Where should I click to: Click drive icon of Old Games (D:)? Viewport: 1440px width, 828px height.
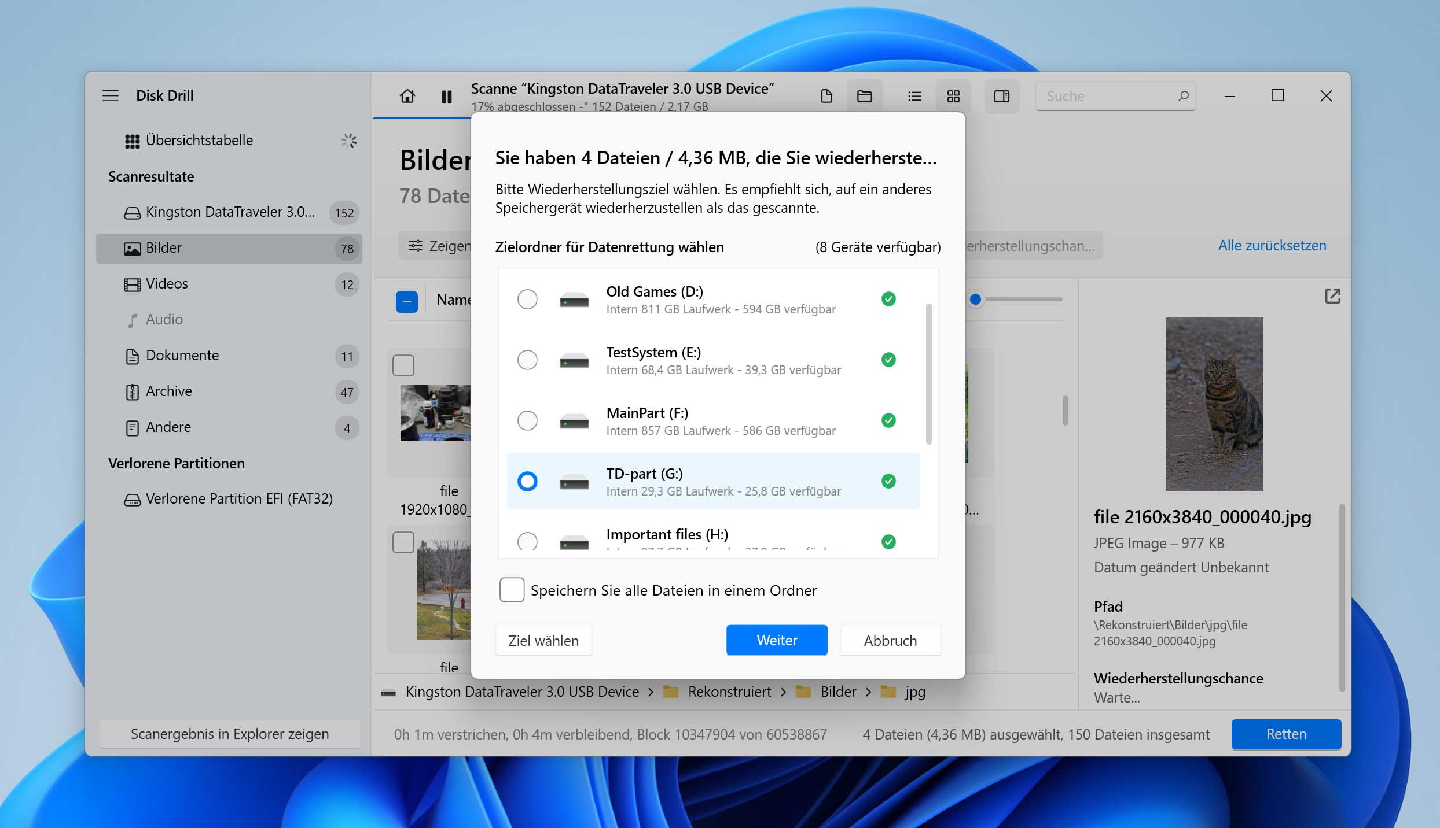click(574, 300)
